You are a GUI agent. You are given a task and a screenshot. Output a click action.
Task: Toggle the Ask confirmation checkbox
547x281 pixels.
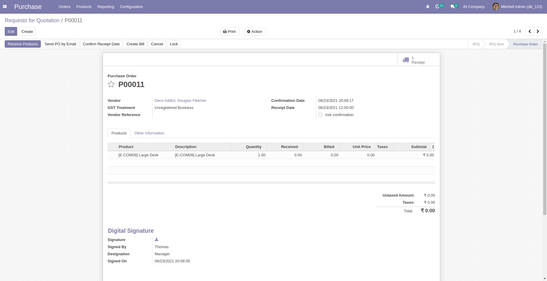pos(320,115)
